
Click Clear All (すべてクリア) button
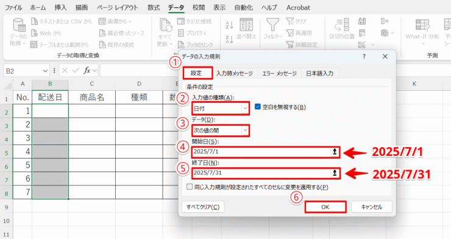(x=203, y=207)
